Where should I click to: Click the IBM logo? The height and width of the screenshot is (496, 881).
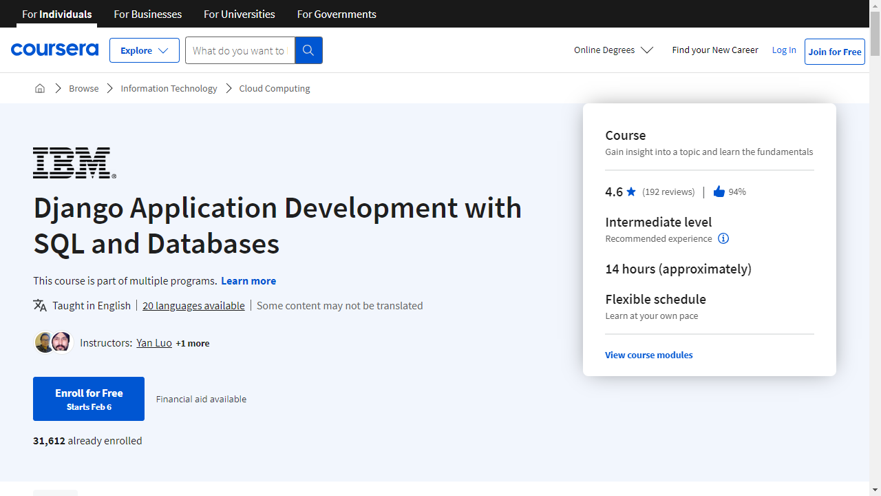(x=74, y=163)
